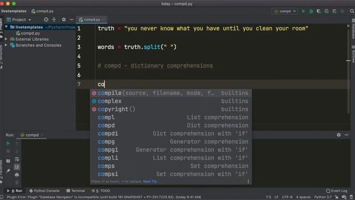Viewport: 355px width, 200px height.
Task: Pick compl List comprehension template
Action: [171, 117]
